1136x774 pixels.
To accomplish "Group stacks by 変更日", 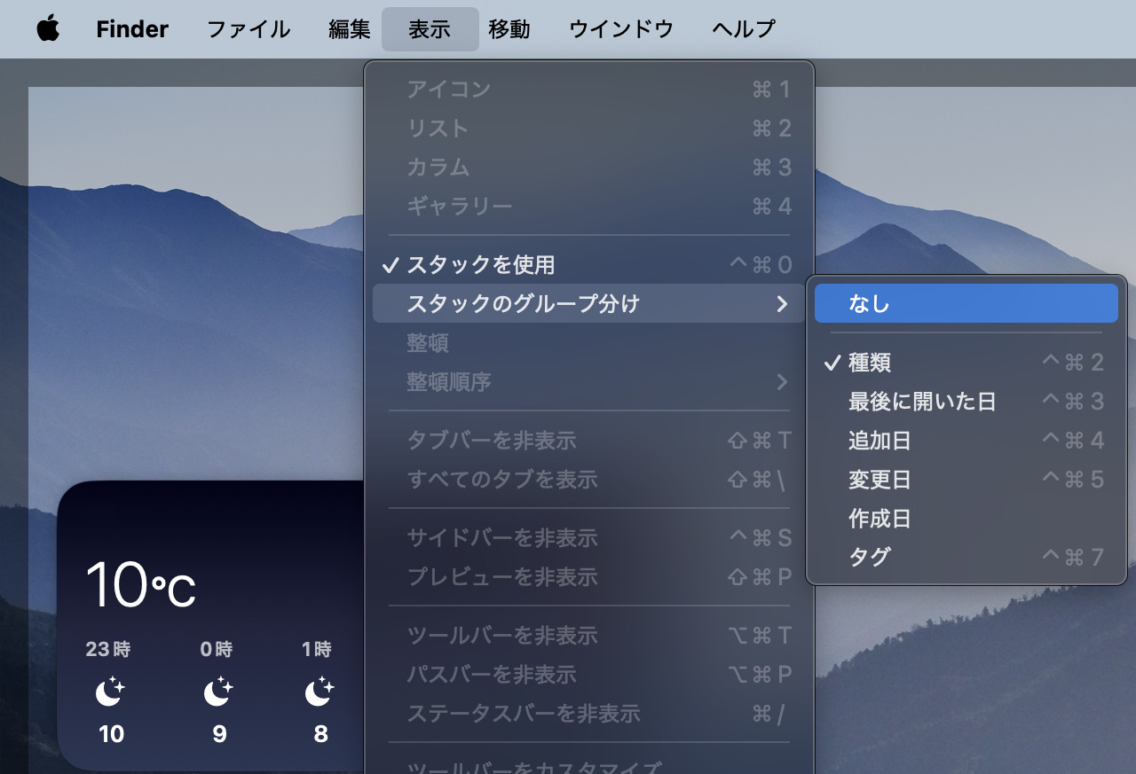I will click(880, 480).
